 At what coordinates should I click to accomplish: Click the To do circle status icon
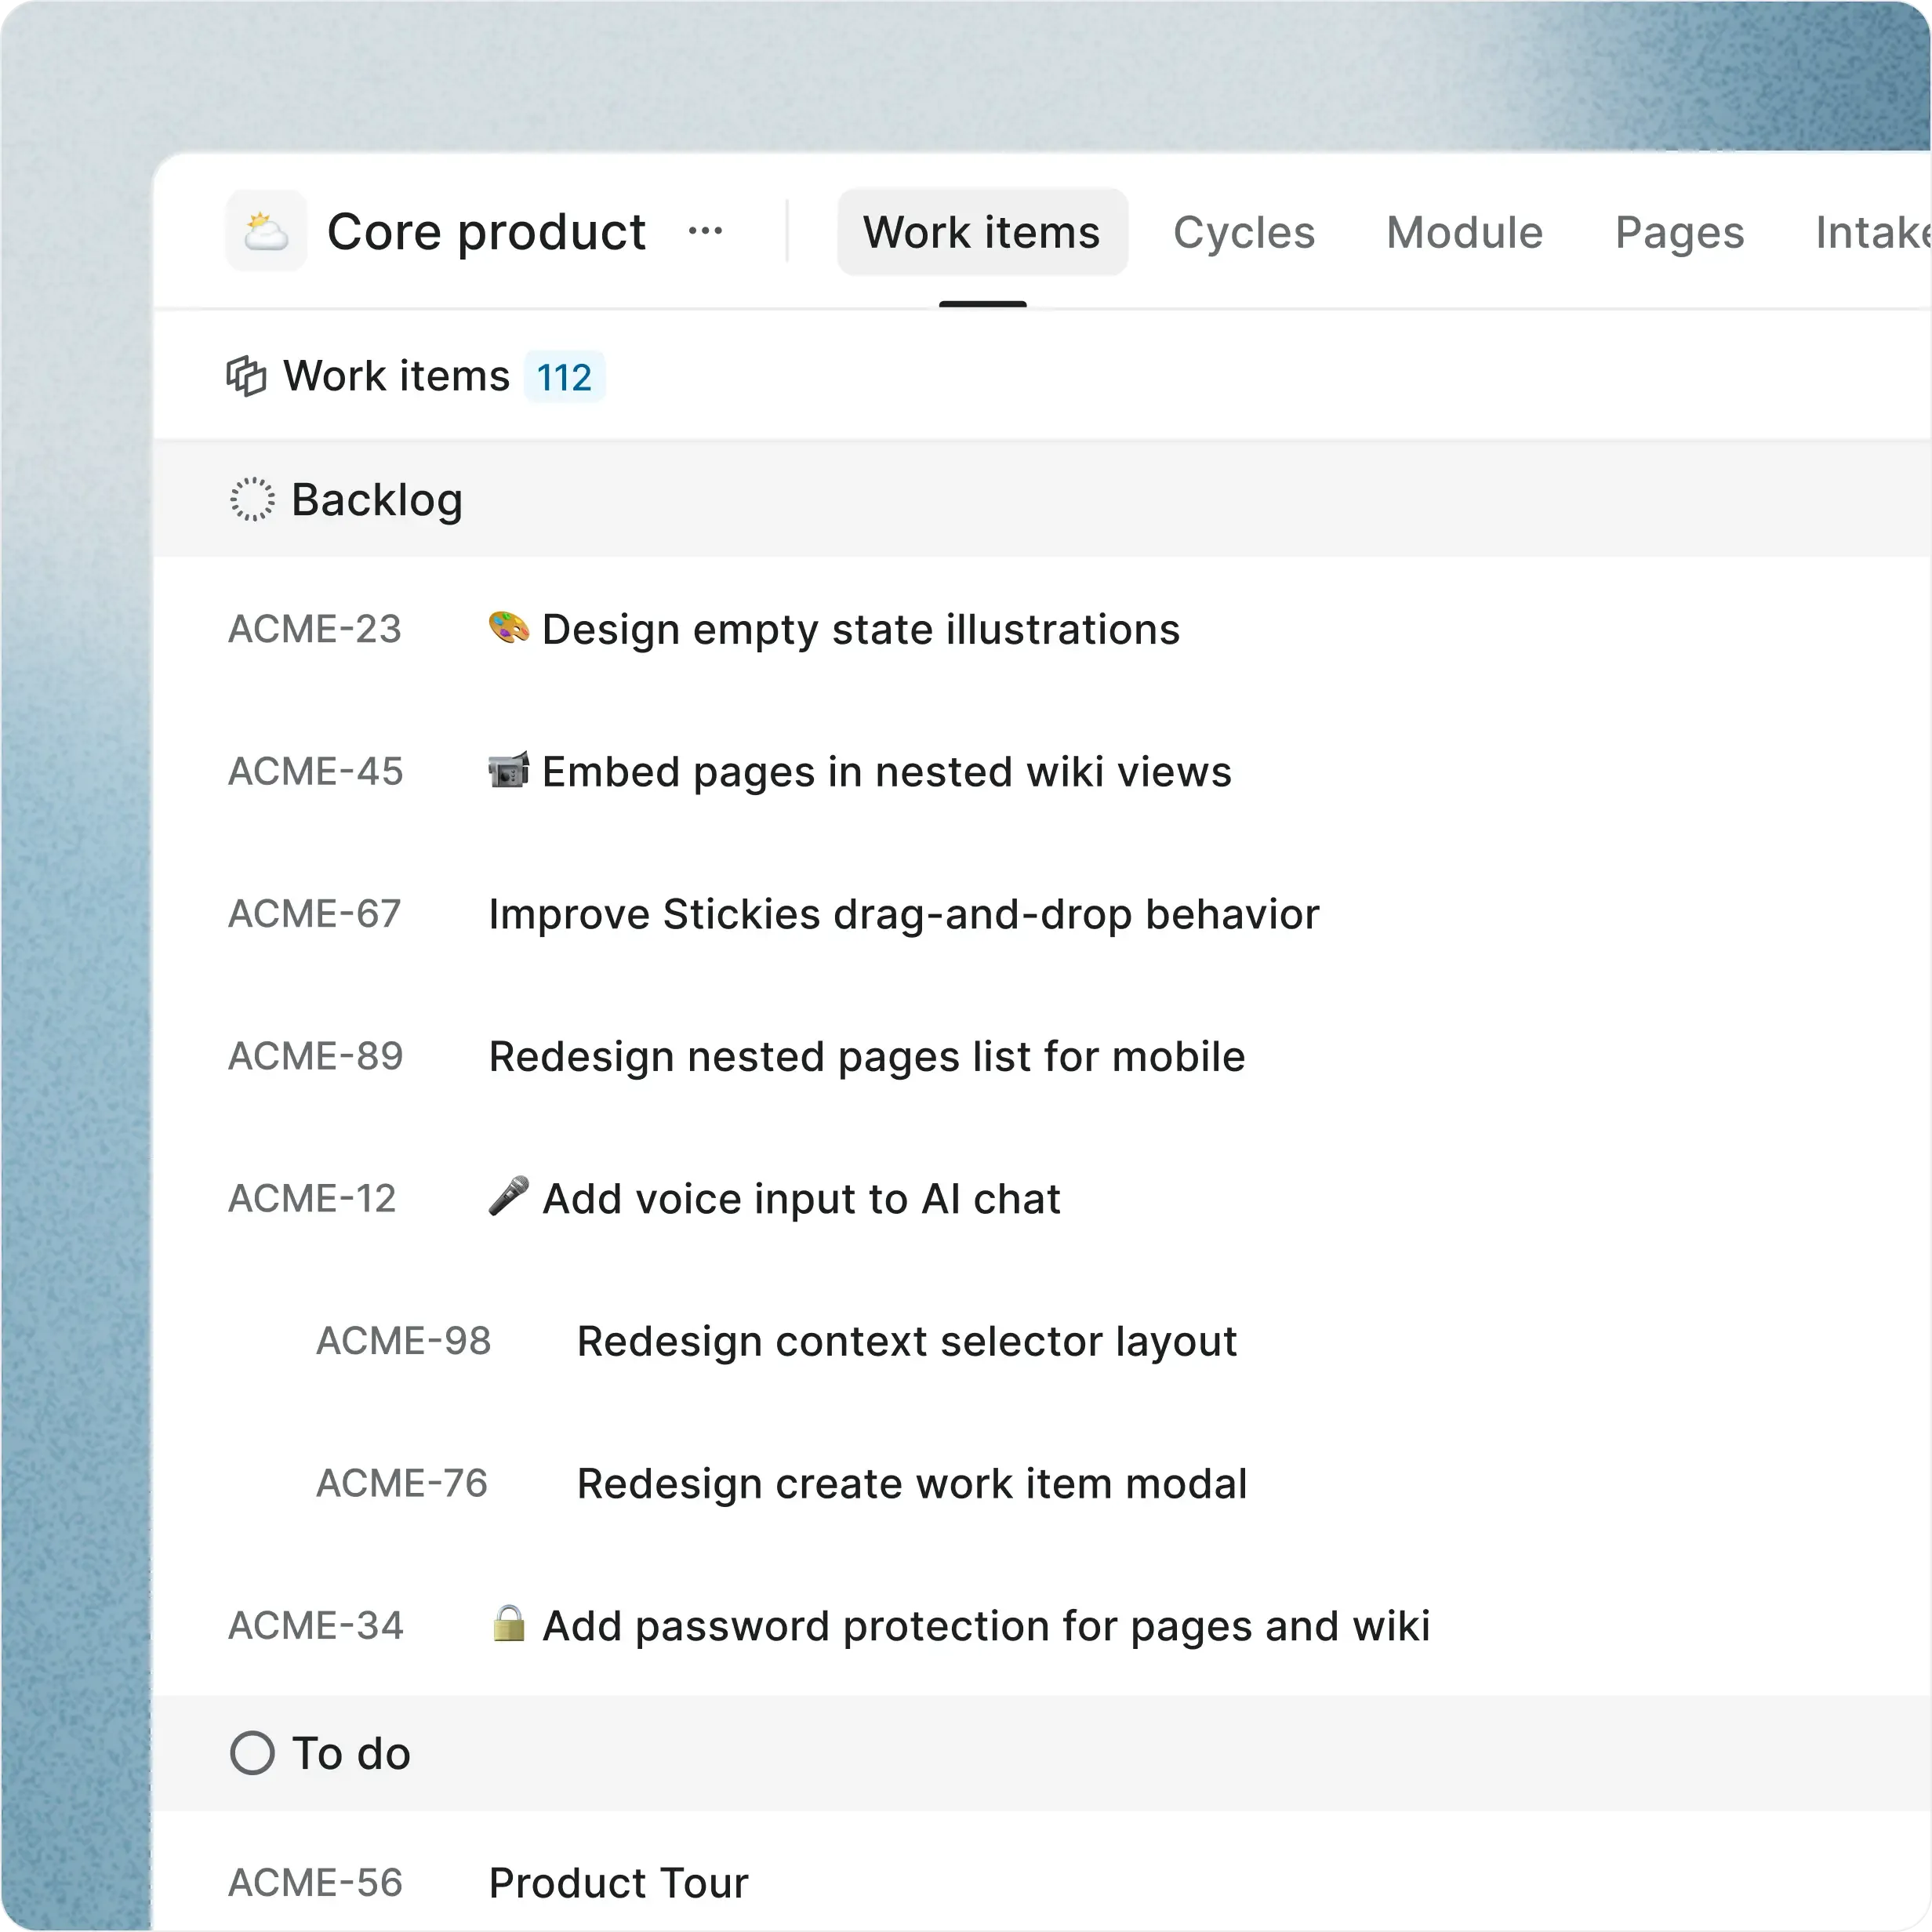click(x=252, y=1752)
